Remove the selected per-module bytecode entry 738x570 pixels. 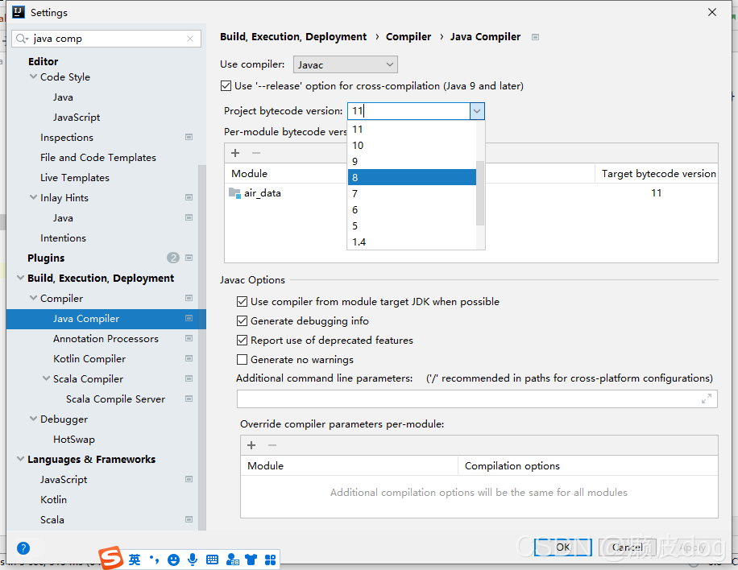pos(256,153)
